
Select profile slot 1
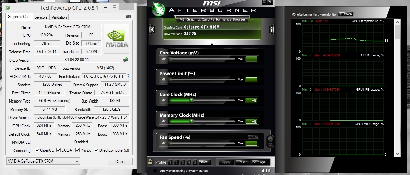[x=170, y=162]
